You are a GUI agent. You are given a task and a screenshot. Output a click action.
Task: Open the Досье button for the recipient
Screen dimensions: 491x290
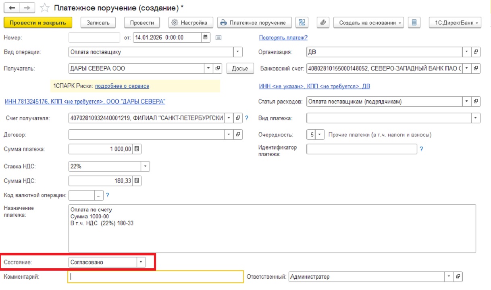[x=240, y=68]
